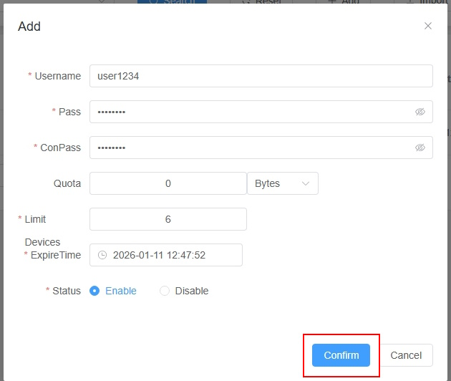Click the clock icon in ExpireTime

click(102, 255)
